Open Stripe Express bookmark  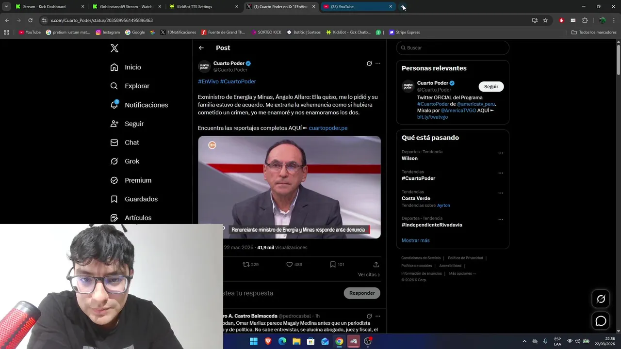tap(404, 32)
